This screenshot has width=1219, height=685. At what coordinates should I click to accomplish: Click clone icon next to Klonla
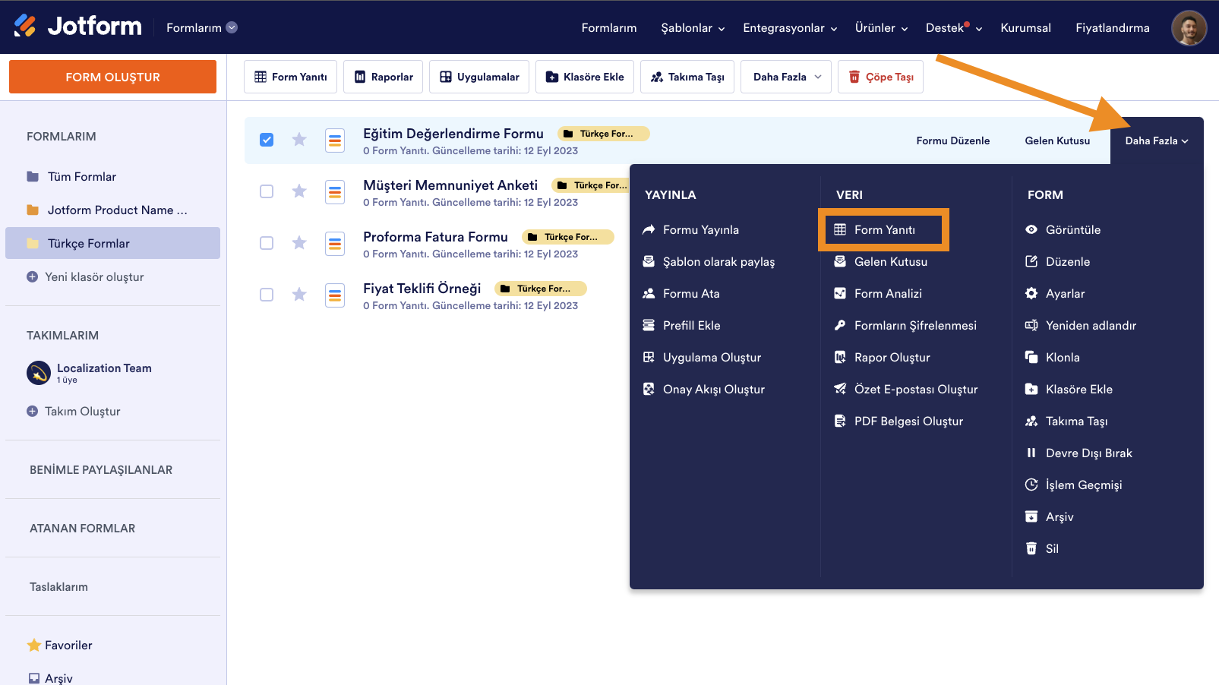click(1031, 357)
